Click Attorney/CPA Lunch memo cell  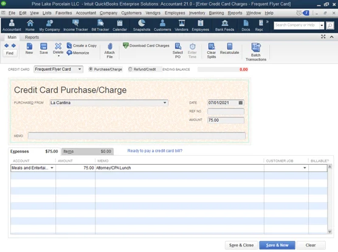(179, 168)
